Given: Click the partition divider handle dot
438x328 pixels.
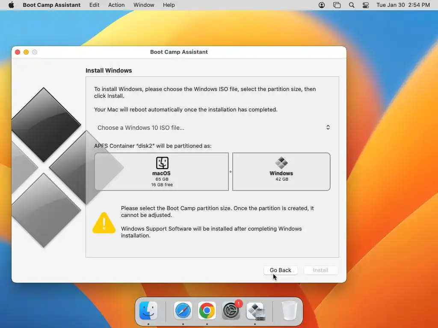Looking at the screenshot, I should click(231, 172).
